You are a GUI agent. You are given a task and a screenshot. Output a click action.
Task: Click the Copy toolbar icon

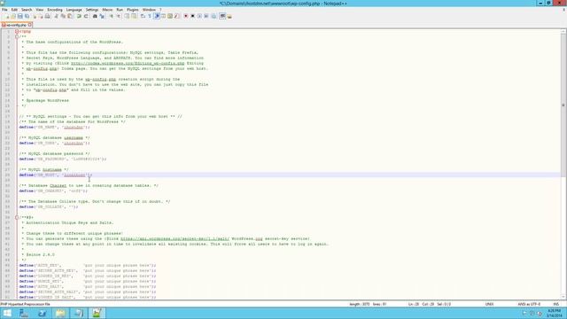63,16
